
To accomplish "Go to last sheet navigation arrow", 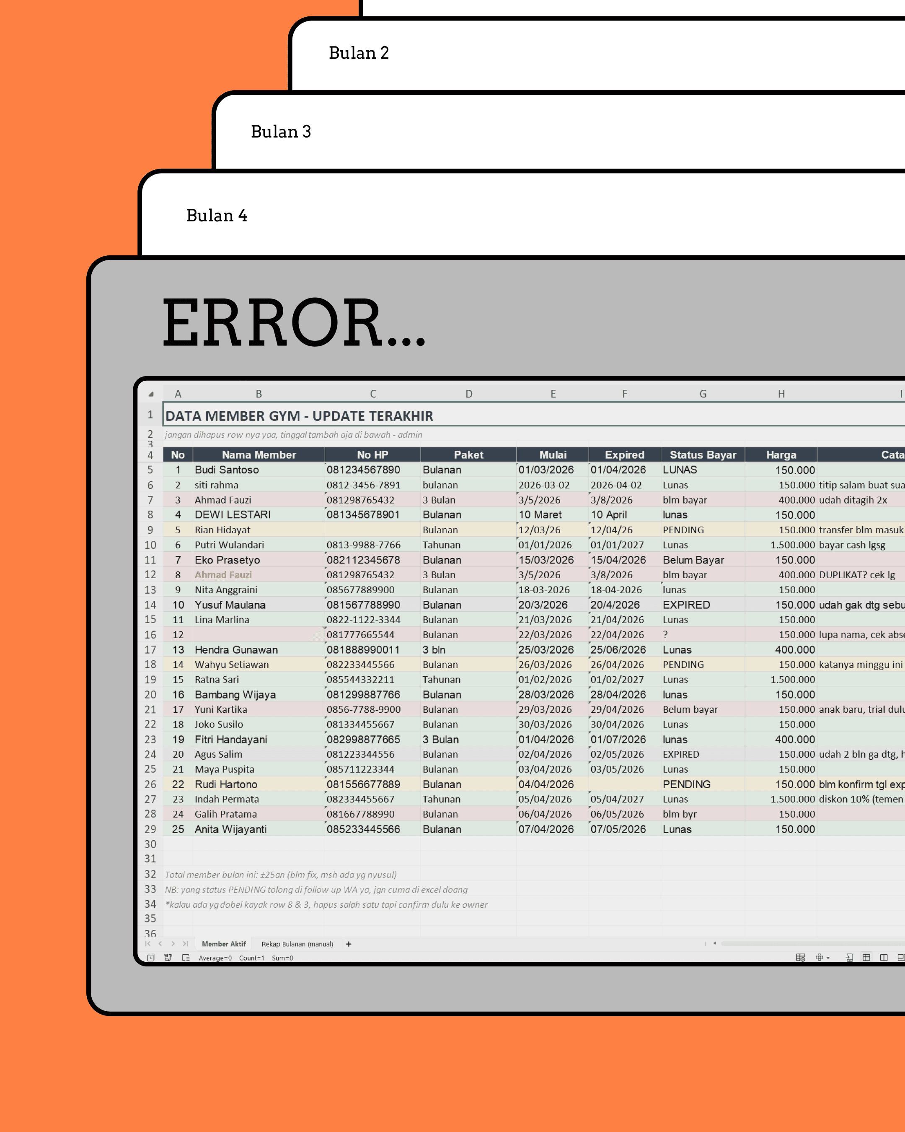I will pyautogui.click(x=185, y=943).
